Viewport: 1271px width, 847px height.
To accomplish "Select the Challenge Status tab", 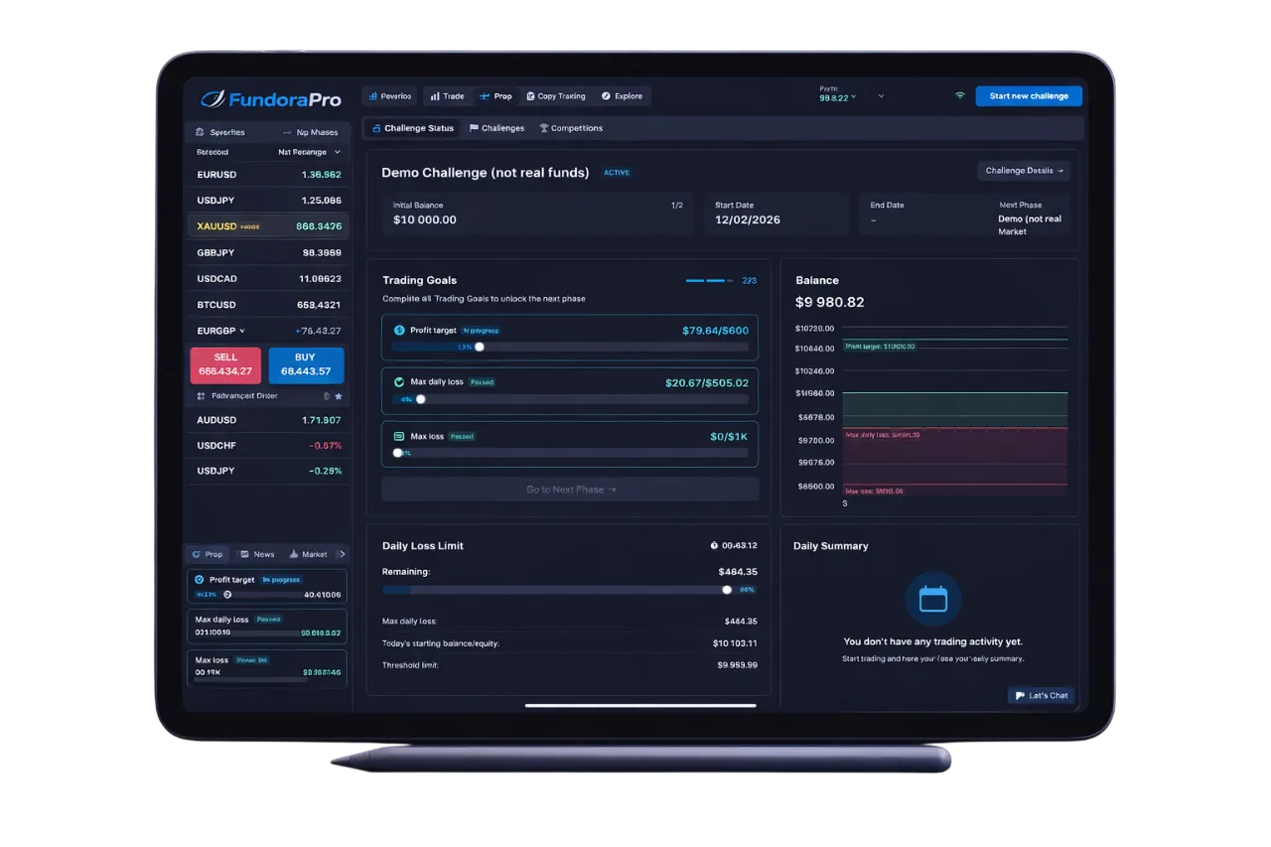I will [x=412, y=128].
